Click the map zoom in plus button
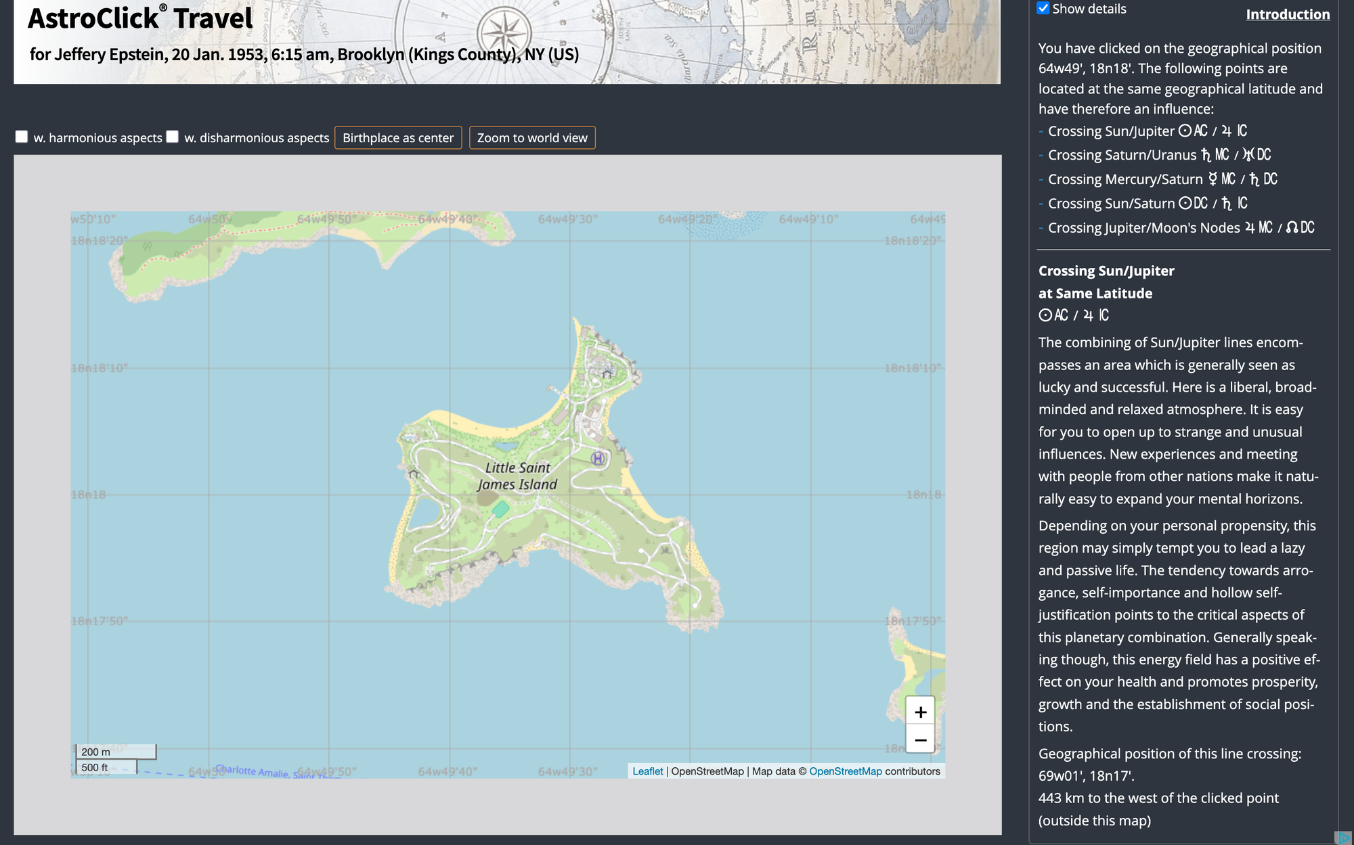 point(920,712)
